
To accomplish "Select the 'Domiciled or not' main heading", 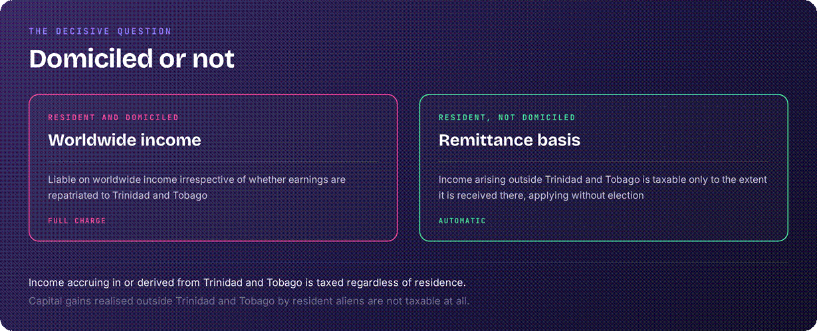I will 132,59.
